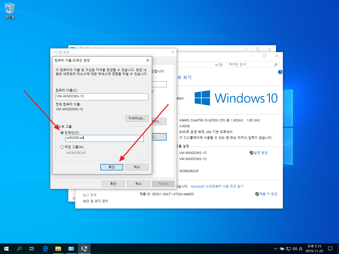Confirm with 확인 in the domain change dialog
Screen dimensions: 339x254
click(112, 167)
